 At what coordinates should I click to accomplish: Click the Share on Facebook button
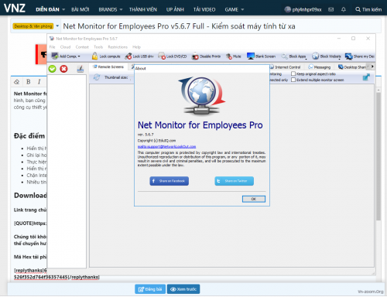[x=170, y=181]
